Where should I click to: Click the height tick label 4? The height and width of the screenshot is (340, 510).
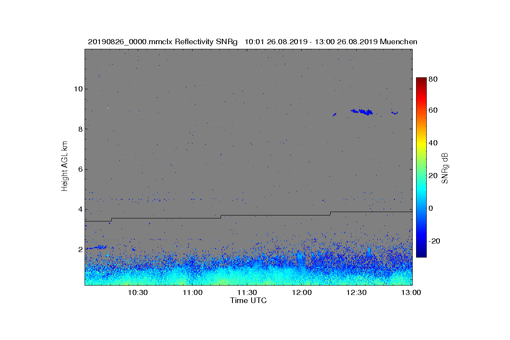pyautogui.click(x=79, y=209)
